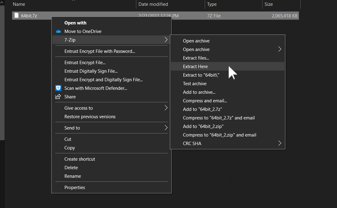Click the 7Z File type cell
Image resolution: width=337 pixels, height=208 pixels.
pyautogui.click(x=214, y=16)
